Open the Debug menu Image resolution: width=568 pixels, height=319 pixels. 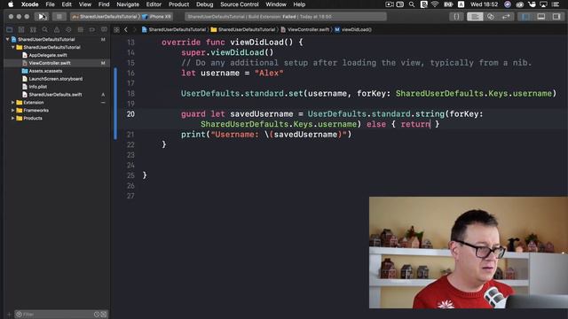pos(205,4)
